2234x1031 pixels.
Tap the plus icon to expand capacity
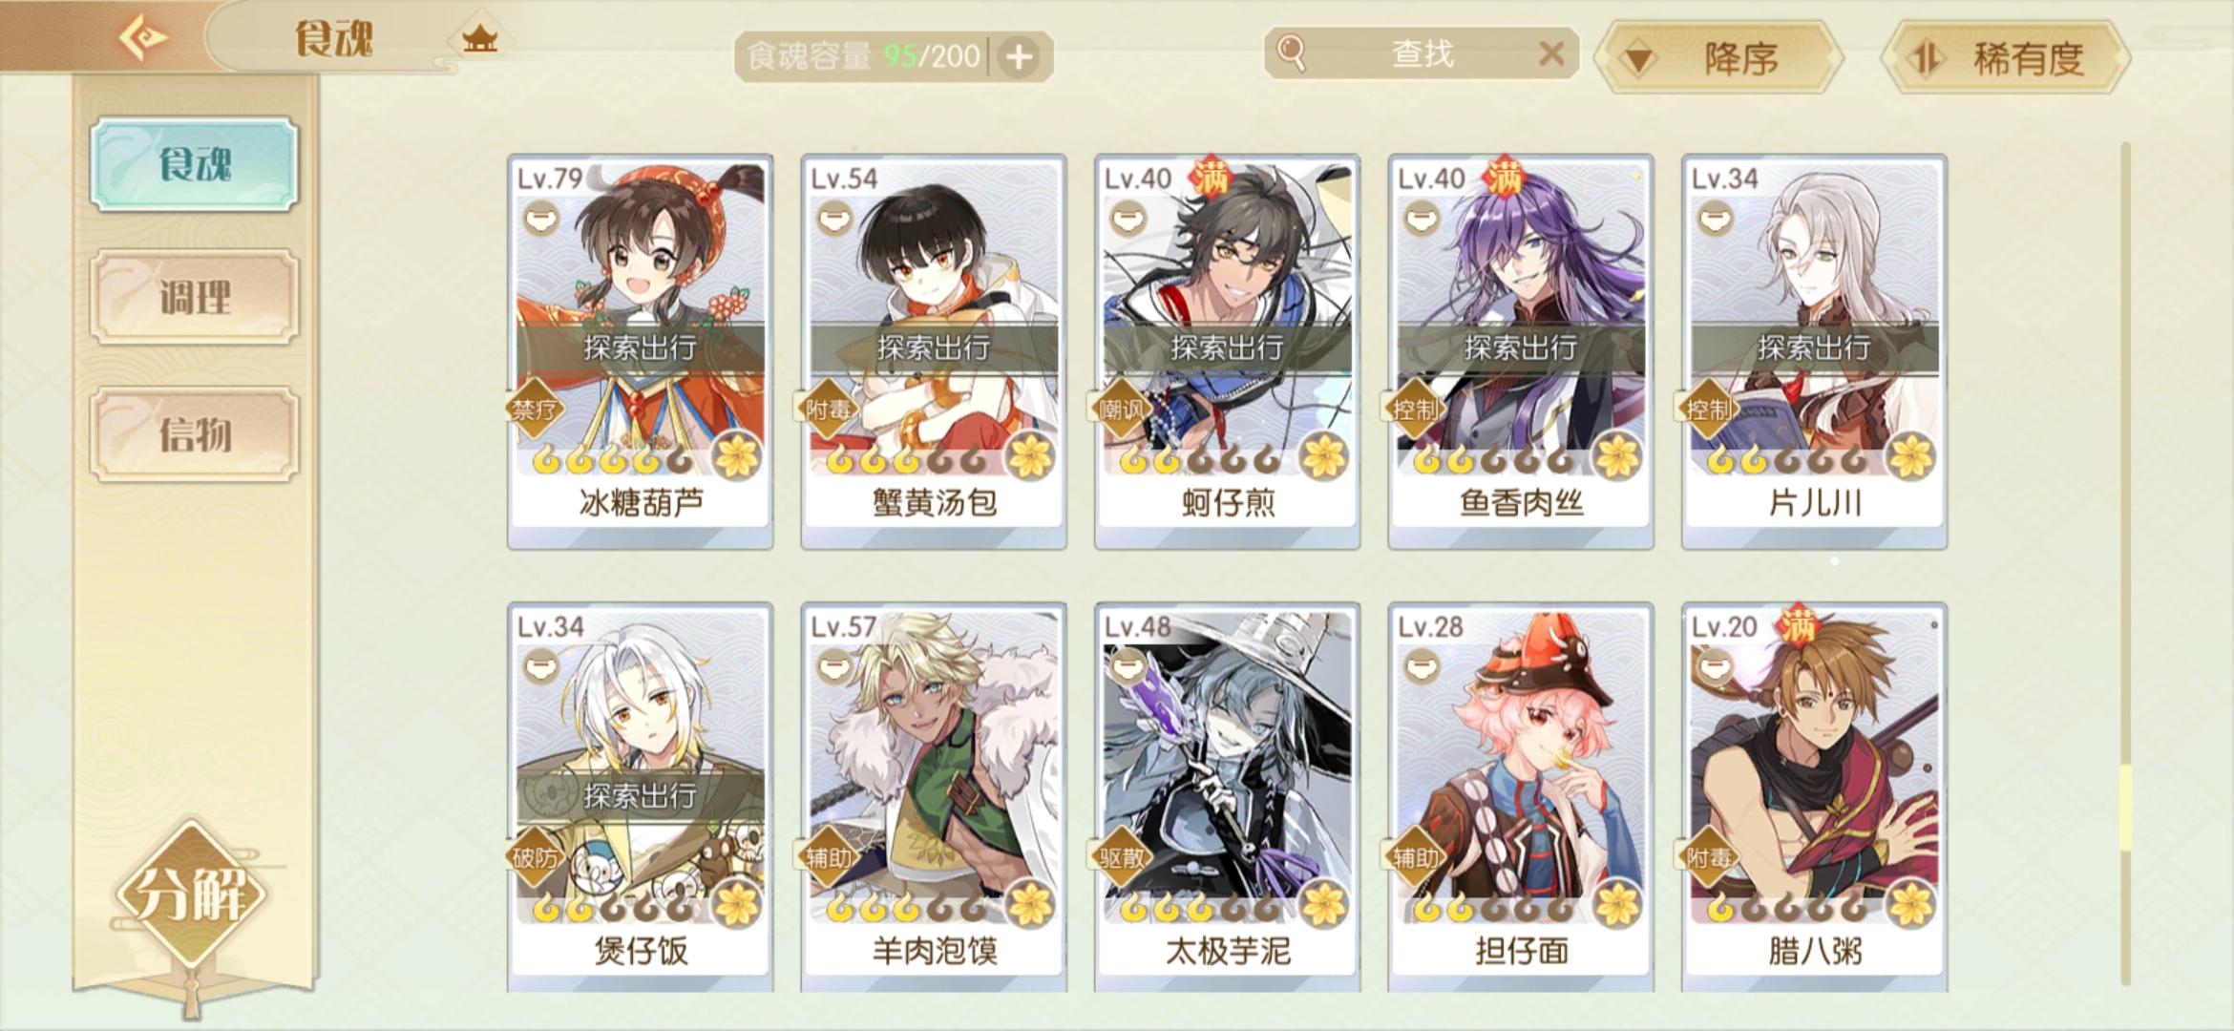[1019, 57]
